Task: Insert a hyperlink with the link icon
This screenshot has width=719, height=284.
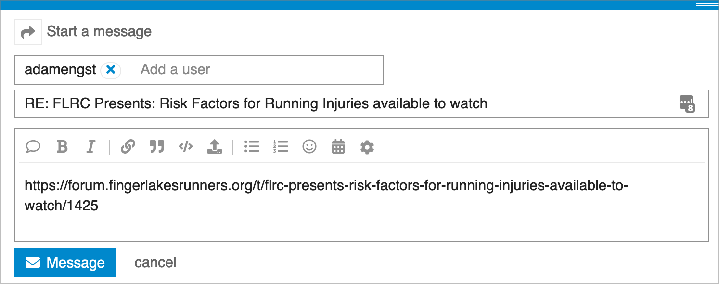Action: pos(128,146)
